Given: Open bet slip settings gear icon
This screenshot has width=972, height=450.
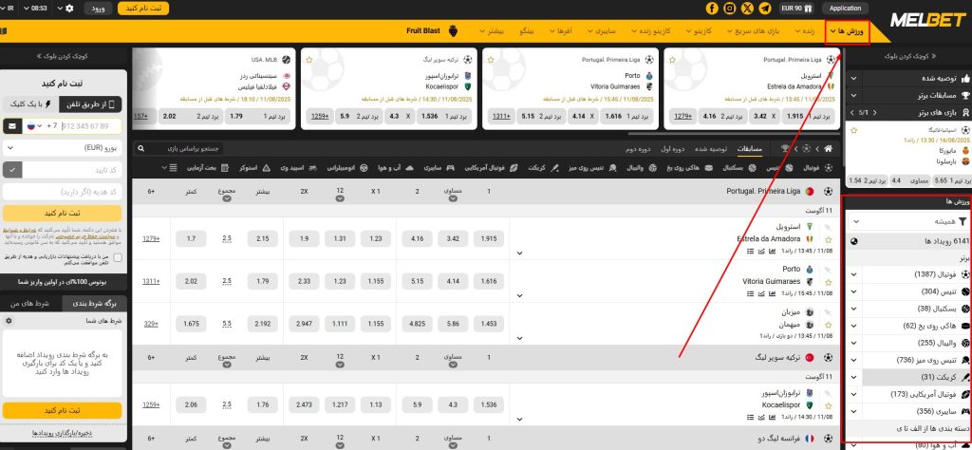Looking at the screenshot, I should click(x=8, y=321).
